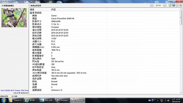The height and width of the screenshot is (103, 183).
Task: Click the blue help tray icon
Action: (152, 100)
